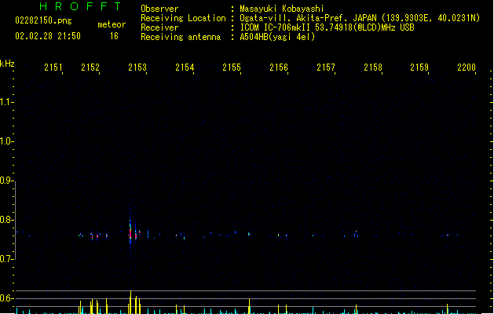Click the Receiving antenna label
Image resolution: width=494 pixels, height=314 pixels.
click(181, 37)
